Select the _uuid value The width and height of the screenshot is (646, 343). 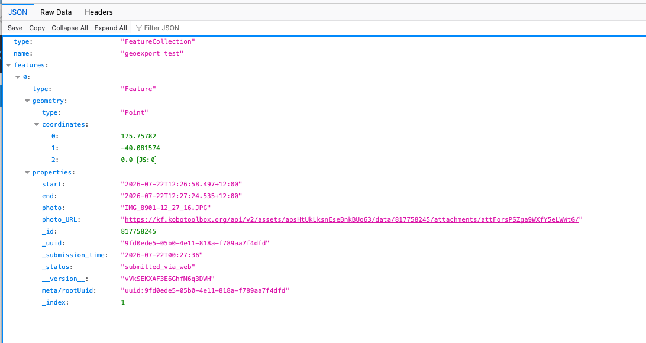[x=195, y=244]
